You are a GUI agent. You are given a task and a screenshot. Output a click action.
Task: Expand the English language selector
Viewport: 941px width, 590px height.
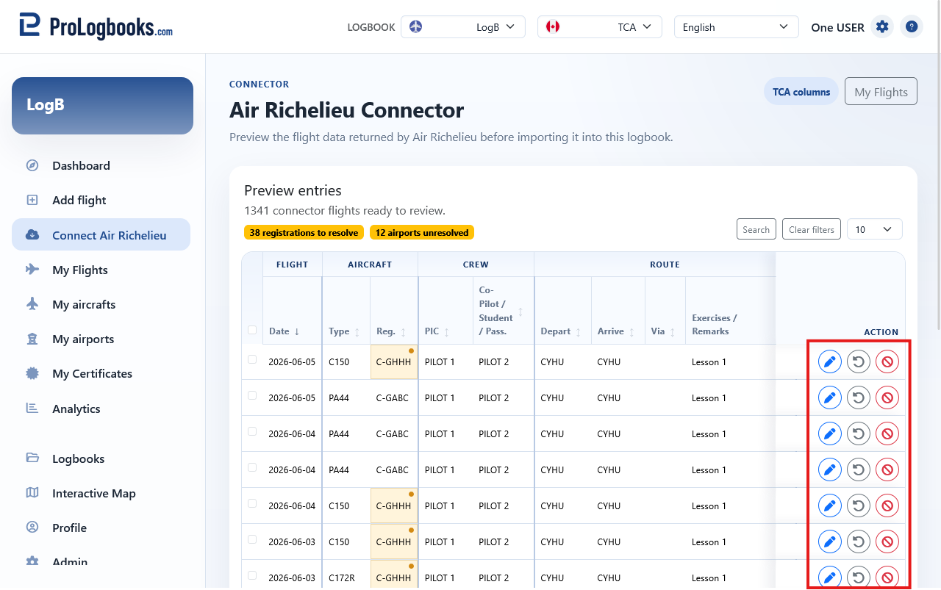coord(737,27)
